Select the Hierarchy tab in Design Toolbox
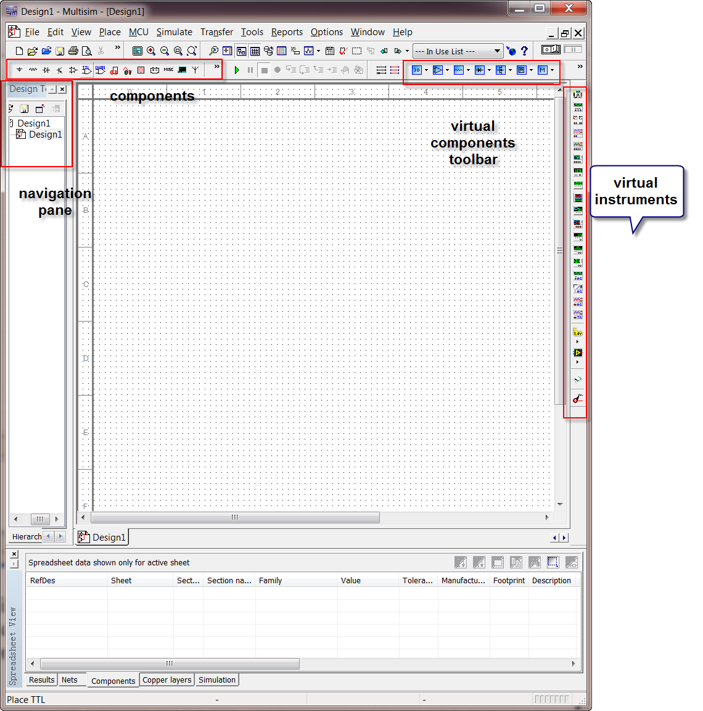 click(x=27, y=536)
